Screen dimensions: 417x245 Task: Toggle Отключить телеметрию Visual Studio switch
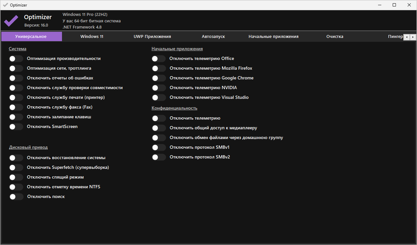click(x=159, y=98)
